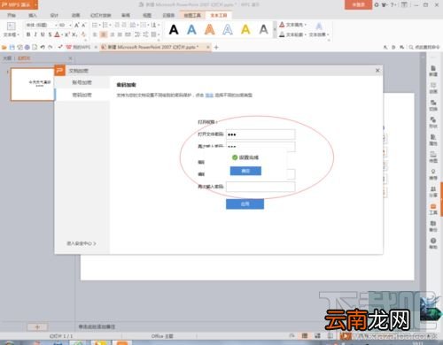Close the slide thumbnail panel
Image resolution: width=443 pixels, height=345 pixels.
pos(70,58)
